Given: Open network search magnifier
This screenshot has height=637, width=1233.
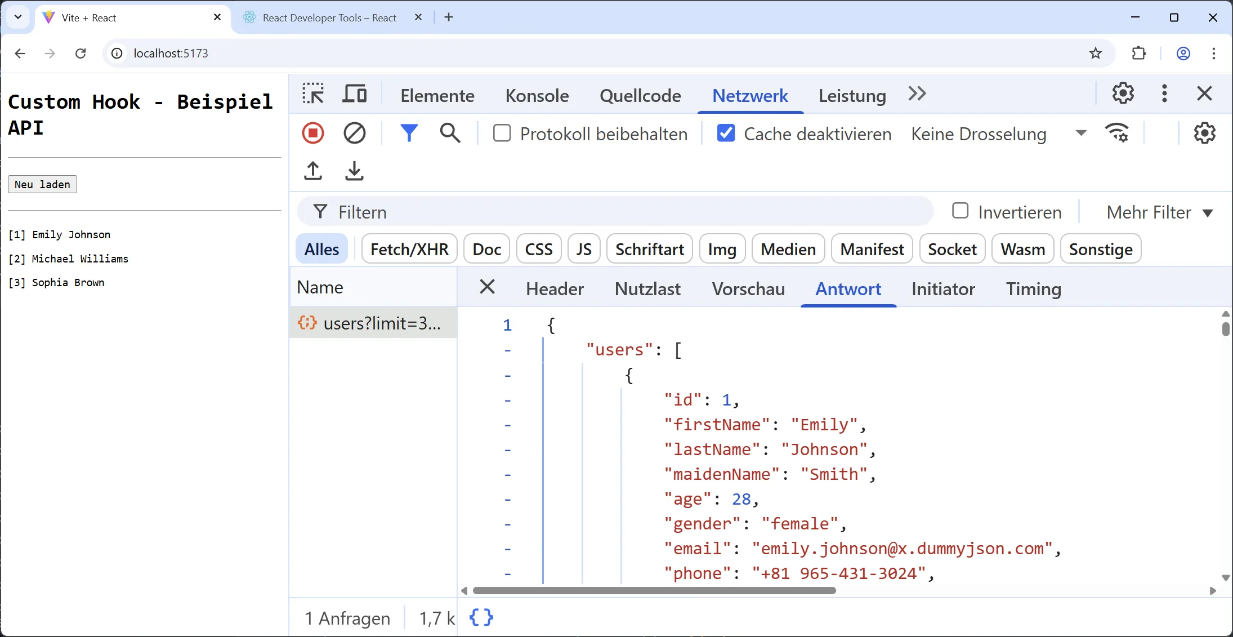Looking at the screenshot, I should click(450, 133).
